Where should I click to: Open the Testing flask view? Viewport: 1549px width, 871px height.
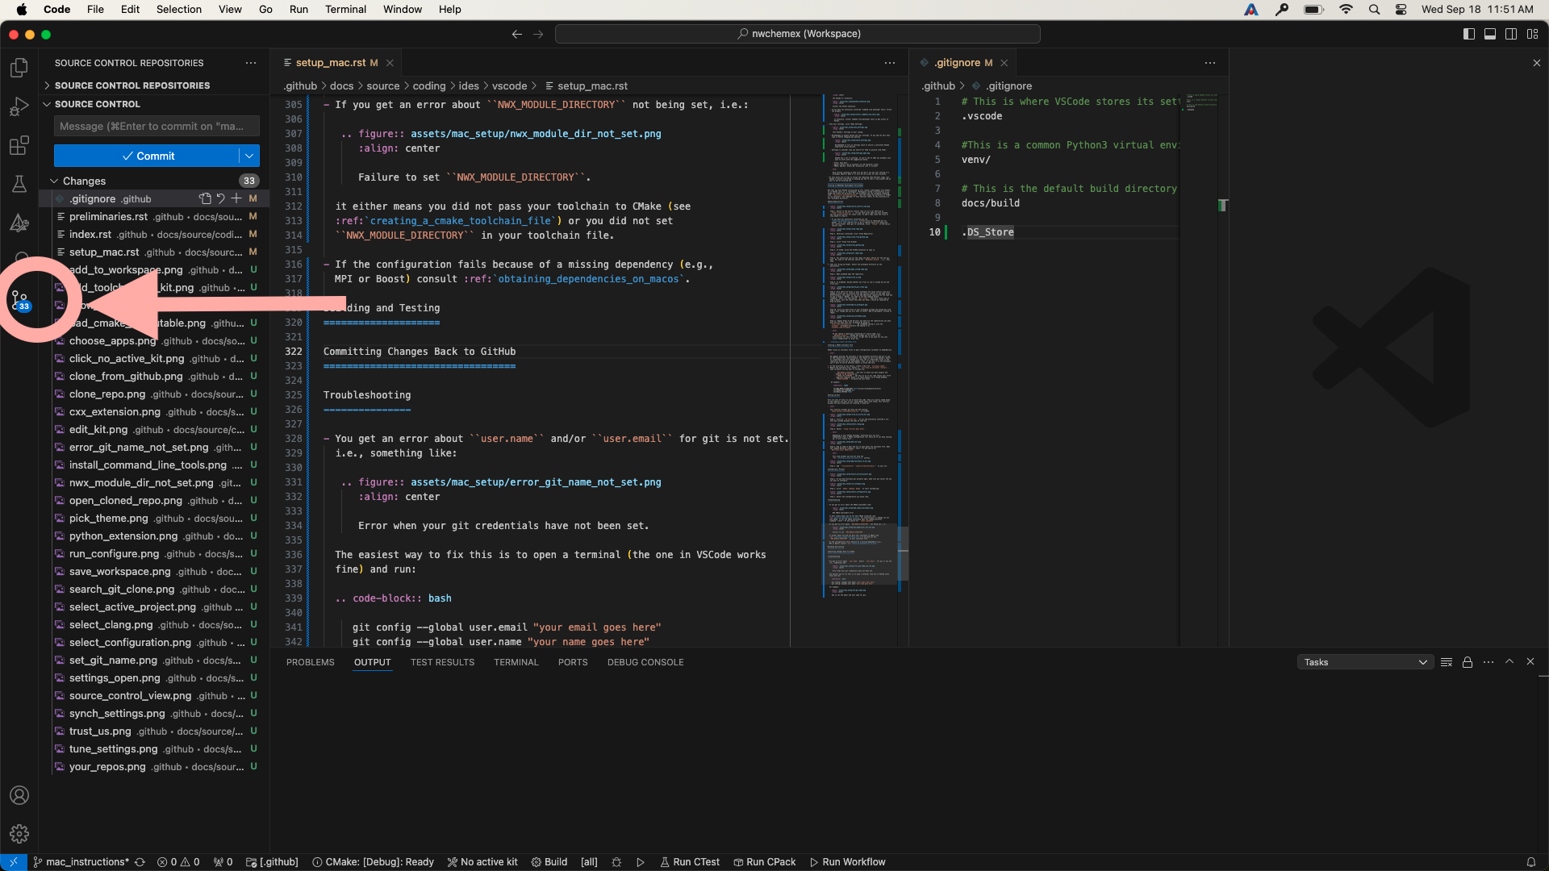click(x=19, y=184)
